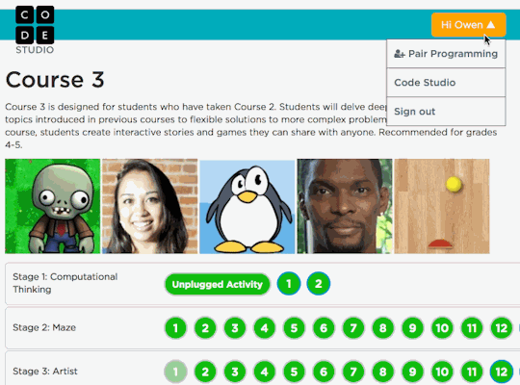The height and width of the screenshot is (385, 520).
Task: Click the Code Studio logo
Action: [x=35, y=30]
